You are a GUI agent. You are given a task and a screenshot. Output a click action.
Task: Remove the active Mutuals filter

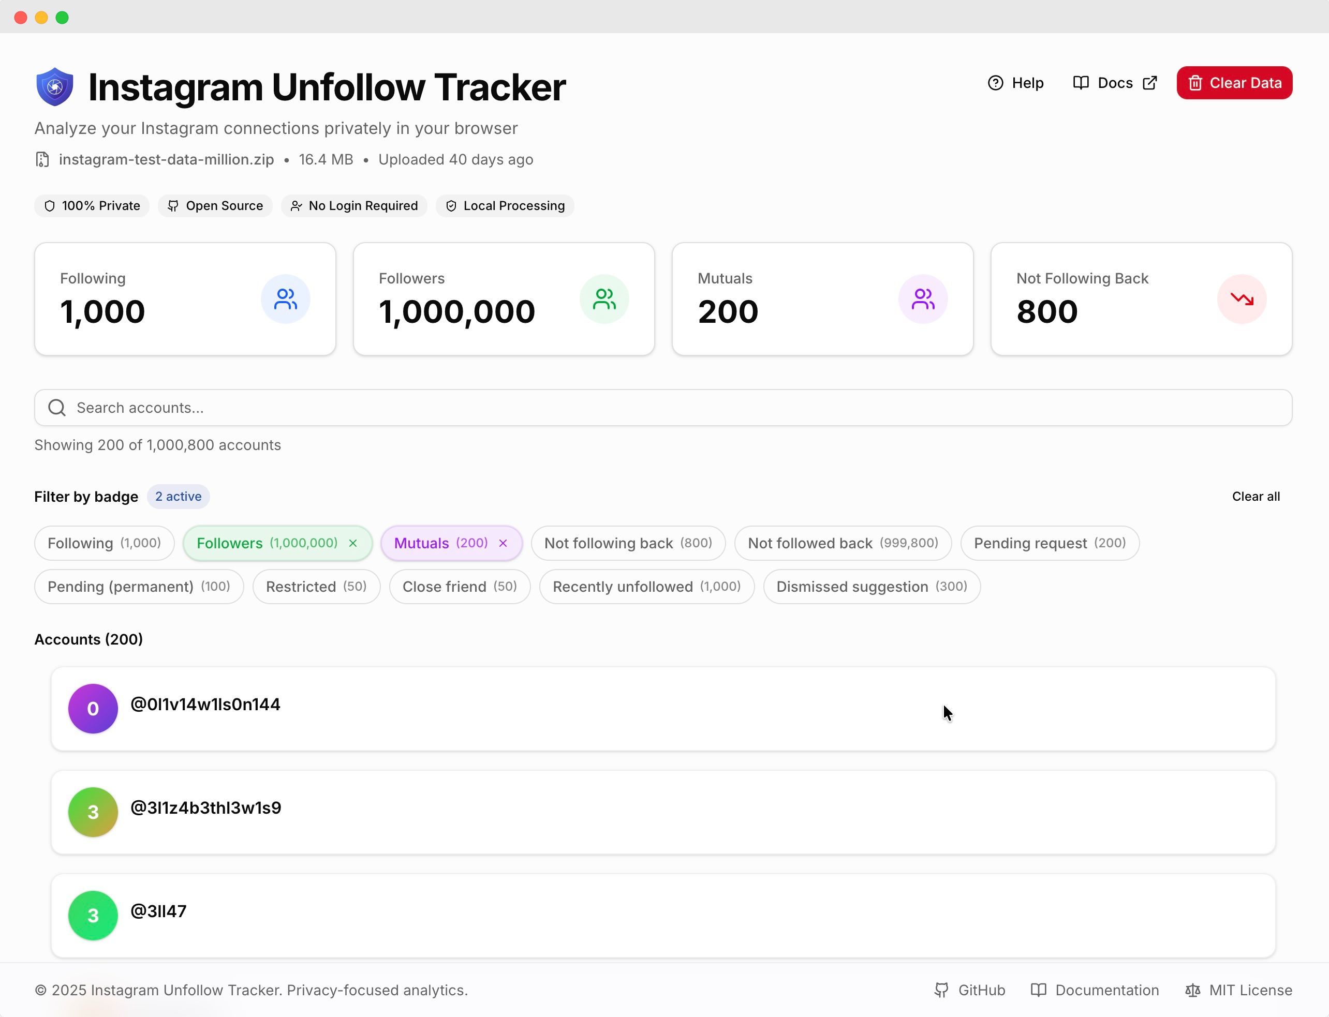click(503, 543)
